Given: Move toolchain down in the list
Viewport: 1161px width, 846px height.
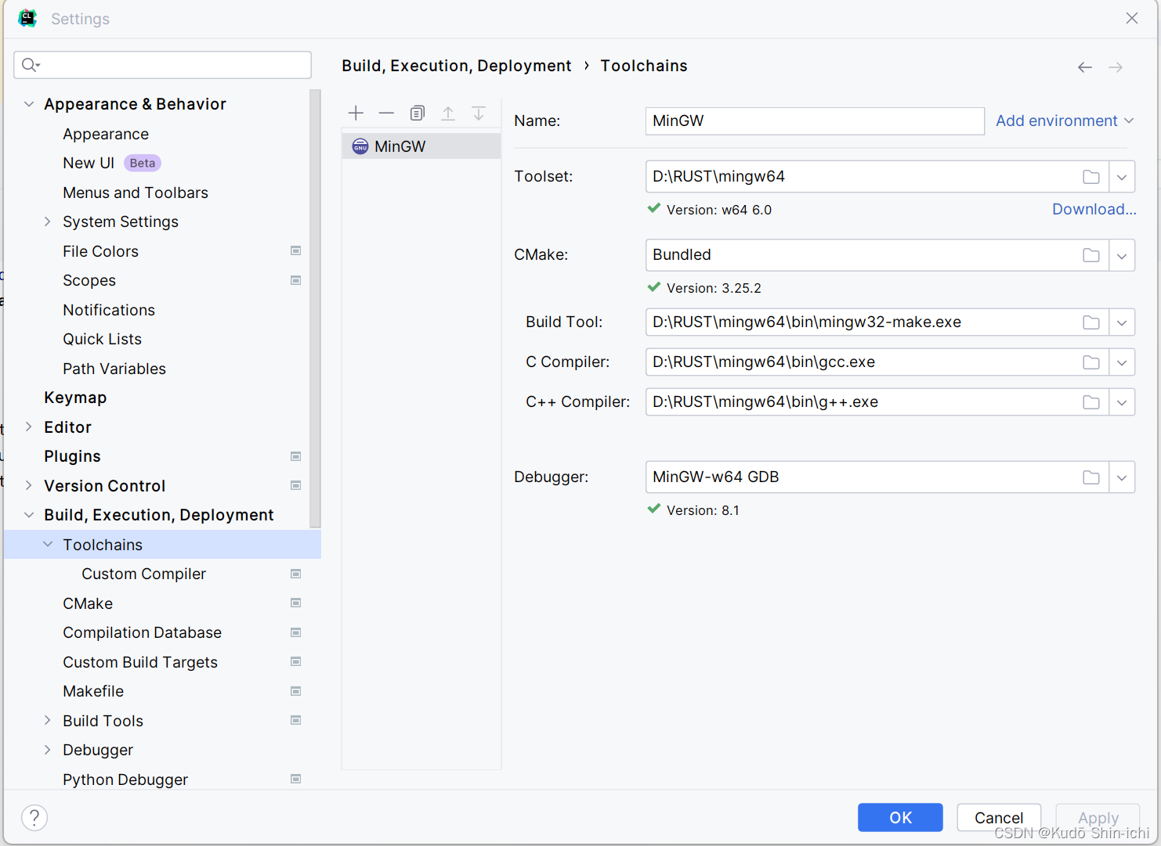Looking at the screenshot, I should click(x=479, y=113).
